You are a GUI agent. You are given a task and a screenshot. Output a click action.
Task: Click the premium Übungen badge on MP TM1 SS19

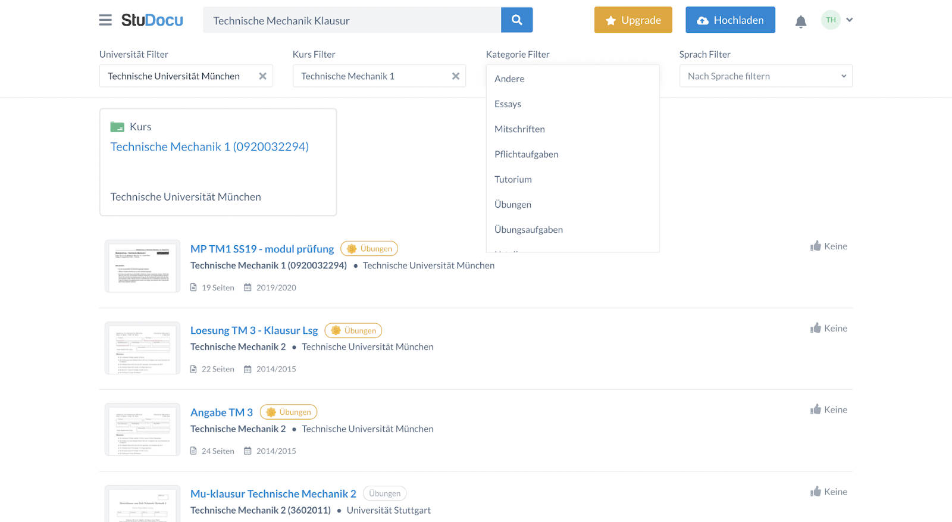click(x=369, y=249)
